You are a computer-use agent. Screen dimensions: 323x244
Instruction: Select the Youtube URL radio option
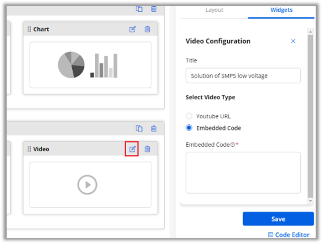189,116
